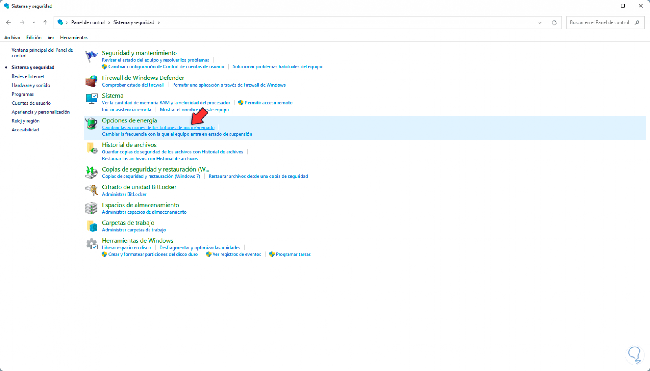Go back with the back arrow
Screen dimensions: 650x371
(9, 22)
